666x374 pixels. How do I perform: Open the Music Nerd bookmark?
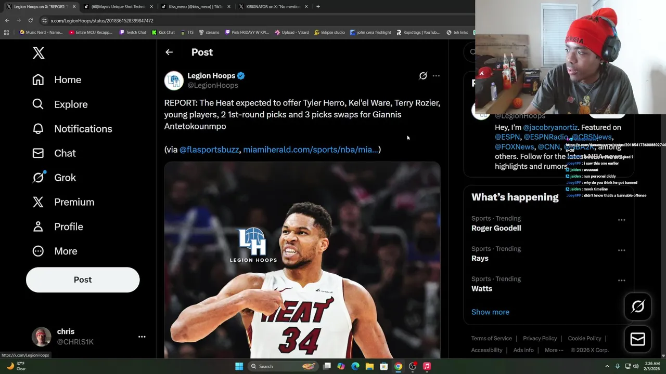(41, 32)
